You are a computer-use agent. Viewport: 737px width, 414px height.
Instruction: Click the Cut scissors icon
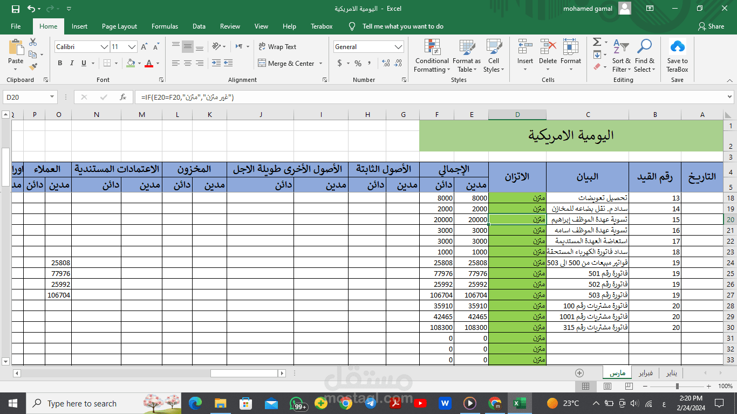click(x=33, y=42)
